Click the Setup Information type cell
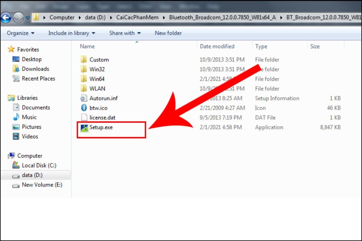362x241 pixels. [277, 98]
